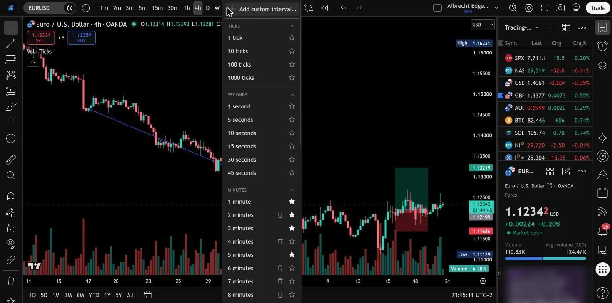The width and height of the screenshot is (612, 303).
Task: Open the Fibonacci retracement tools
Action: 11,59
